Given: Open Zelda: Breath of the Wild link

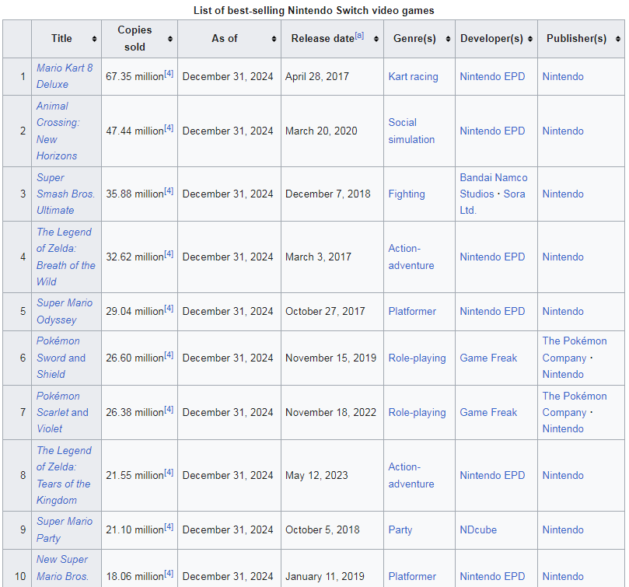Looking at the screenshot, I should [x=66, y=257].
